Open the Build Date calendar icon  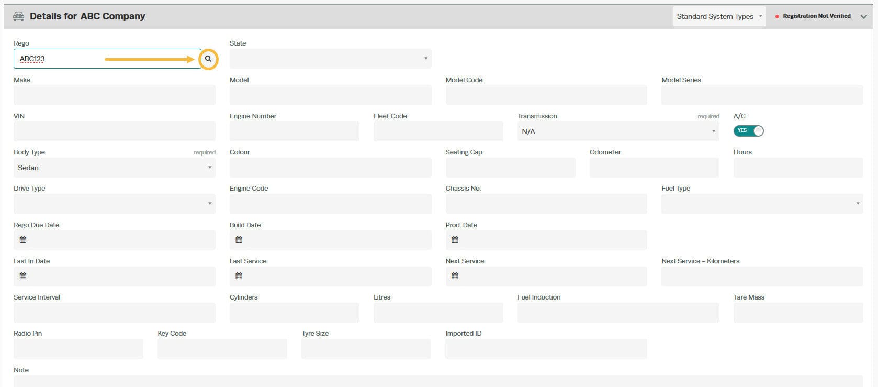[x=239, y=240]
